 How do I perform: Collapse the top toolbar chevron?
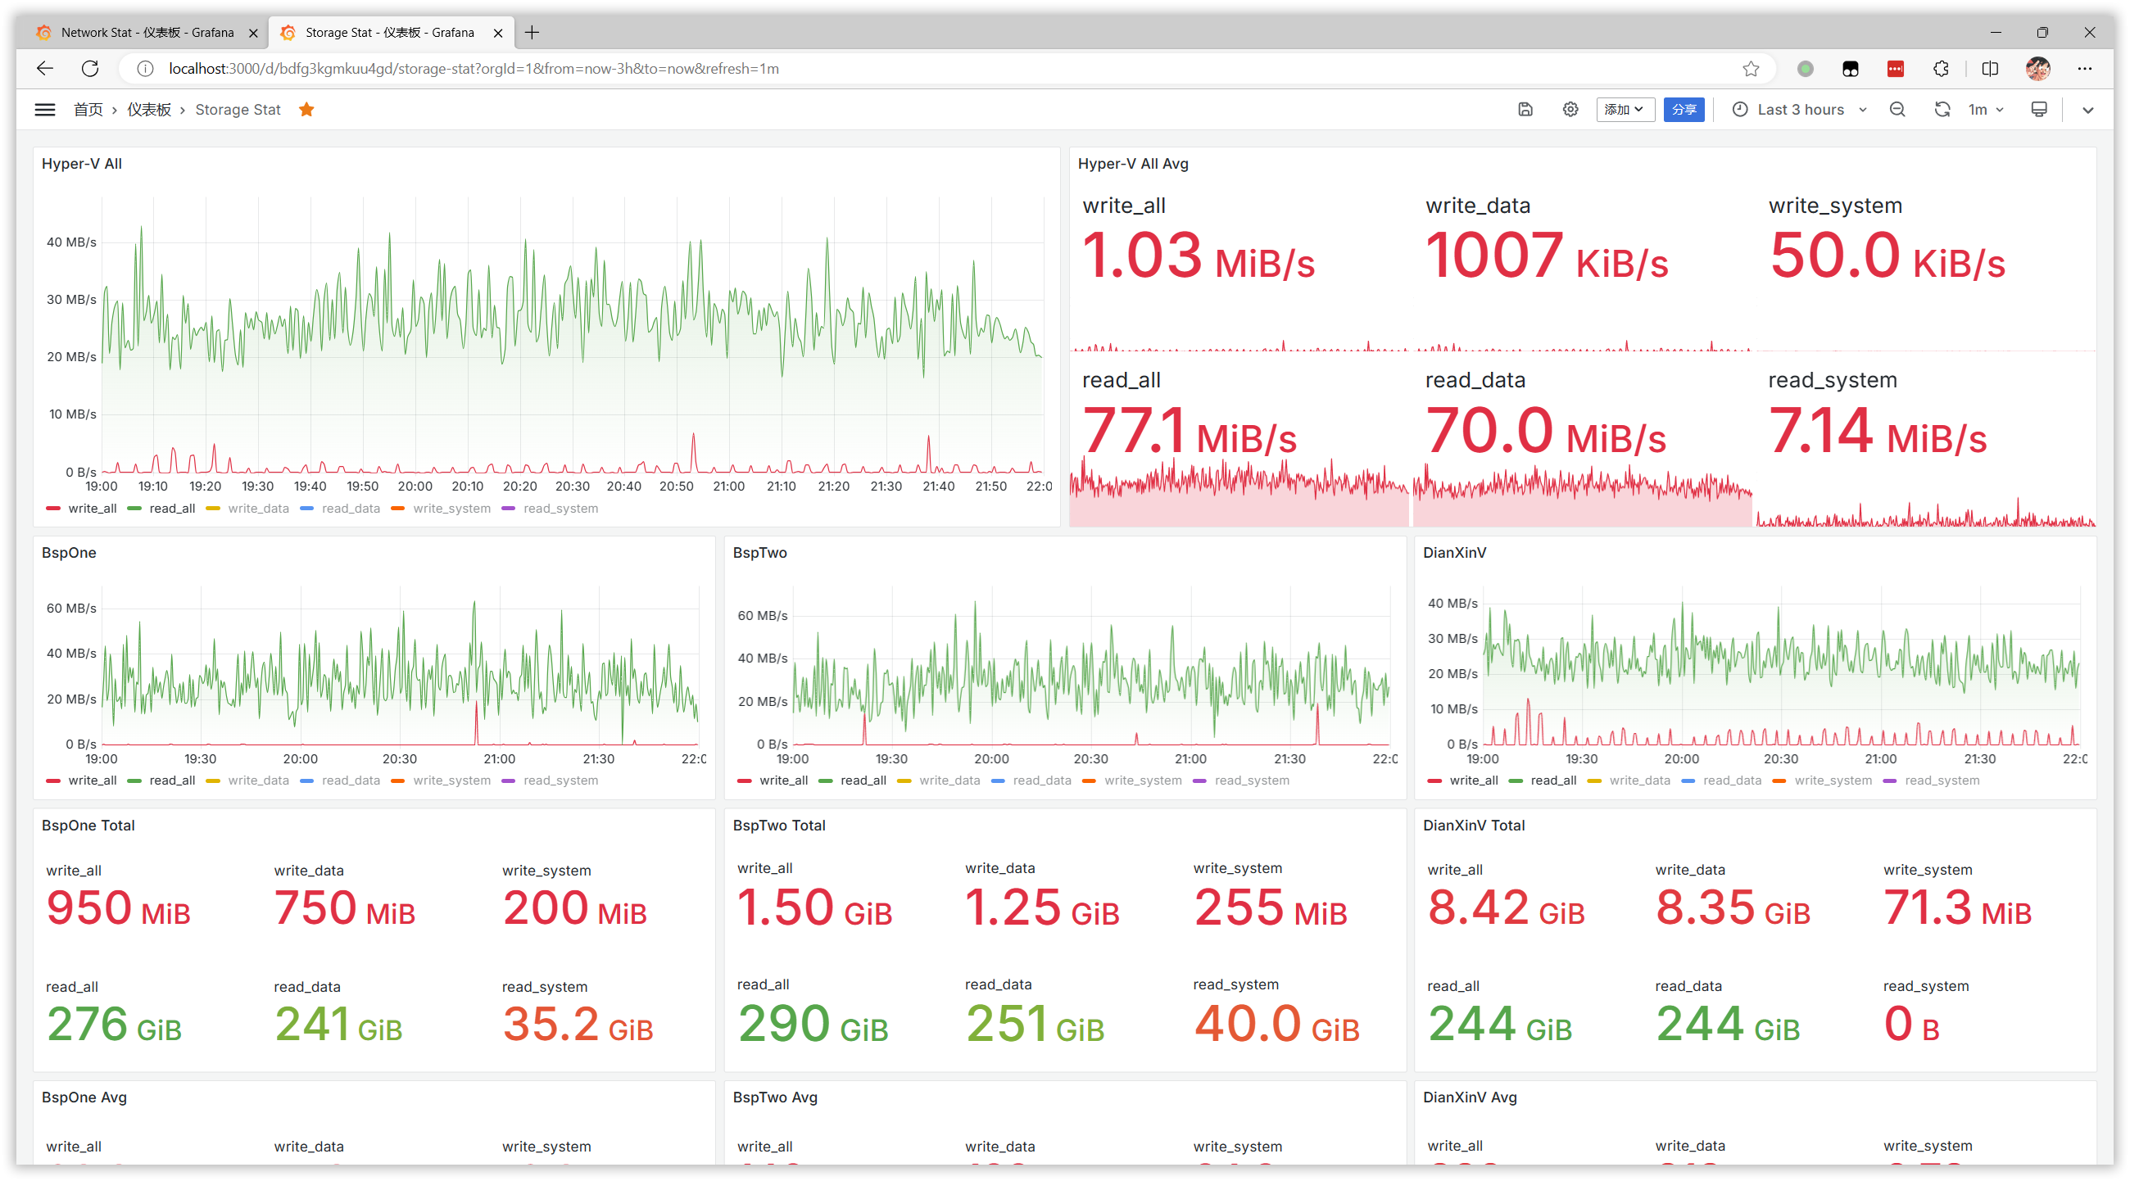[2088, 110]
